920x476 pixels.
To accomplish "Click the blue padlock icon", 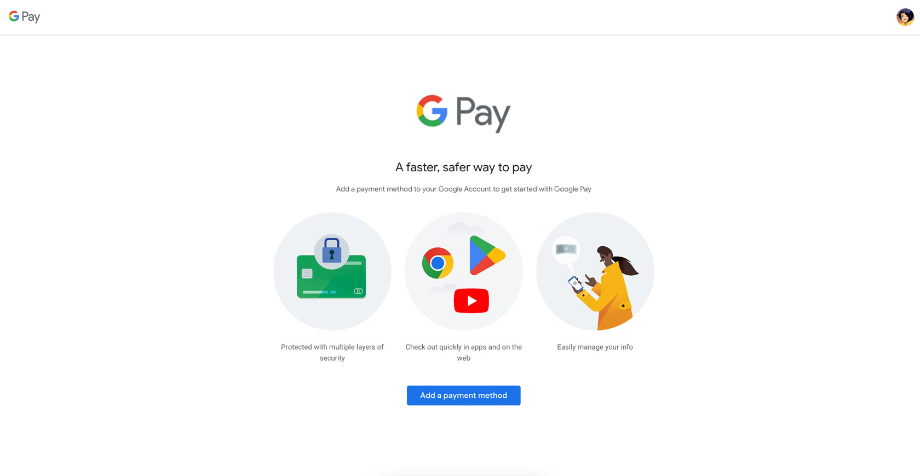I will [x=332, y=251].
